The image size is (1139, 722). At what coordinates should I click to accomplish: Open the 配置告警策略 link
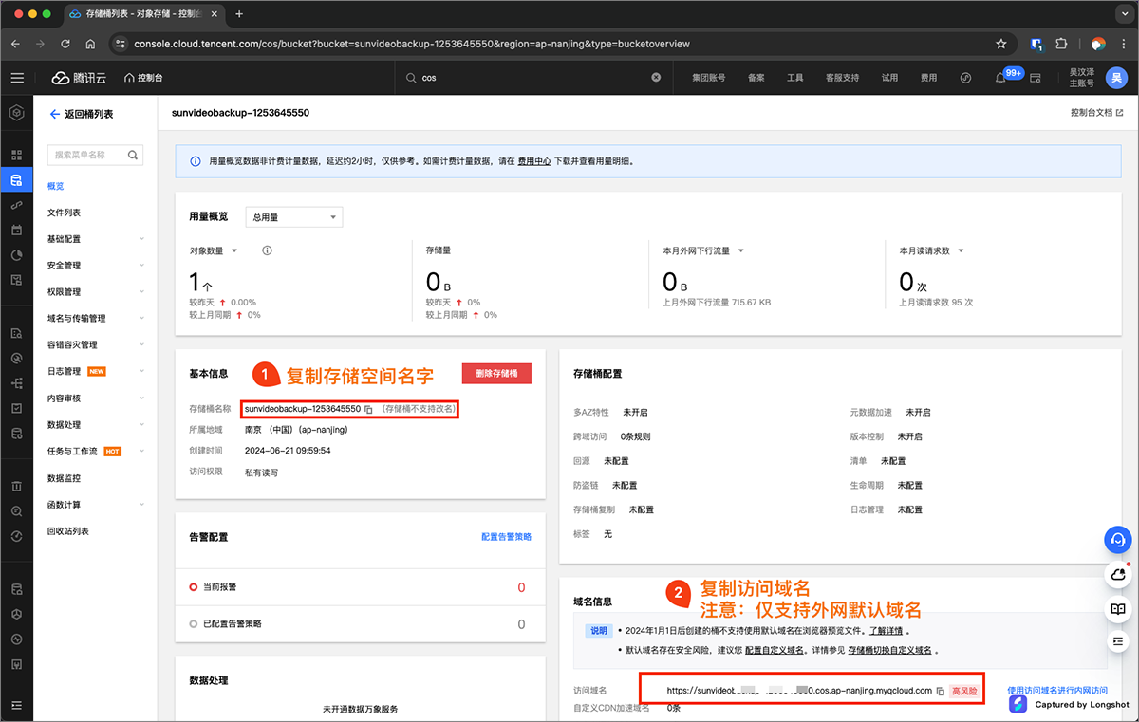(x=506, y=537)
